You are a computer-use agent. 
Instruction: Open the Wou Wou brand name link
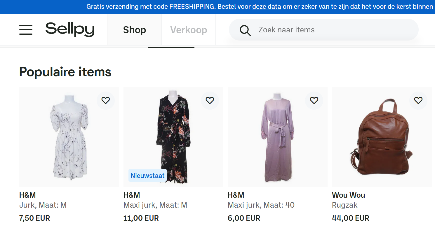click(x=348, y=195)
